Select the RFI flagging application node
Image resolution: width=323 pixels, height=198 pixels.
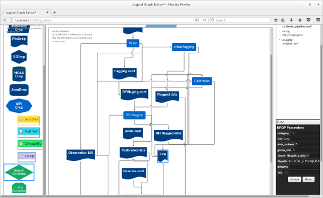point(135,115)
